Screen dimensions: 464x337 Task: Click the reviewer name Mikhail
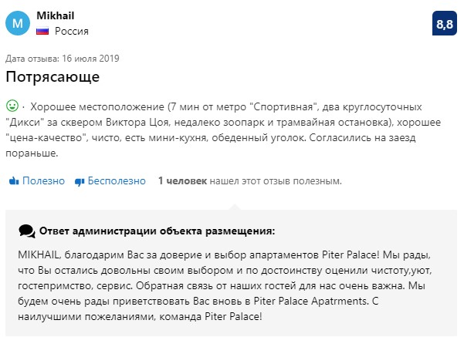56,15
